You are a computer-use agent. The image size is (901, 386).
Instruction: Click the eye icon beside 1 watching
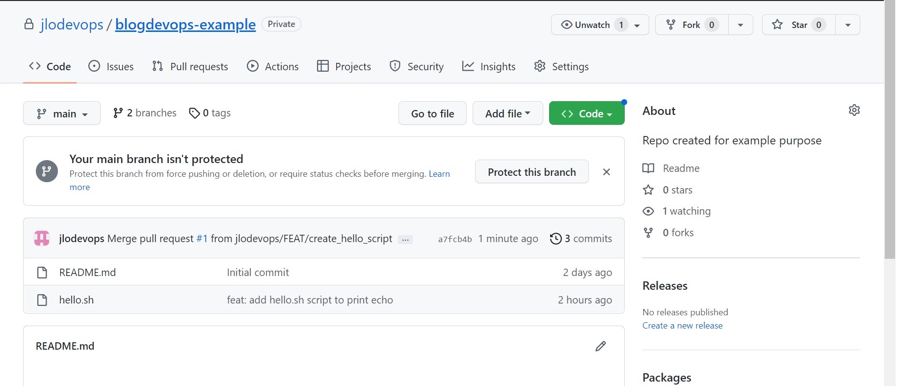click(648, 211)
